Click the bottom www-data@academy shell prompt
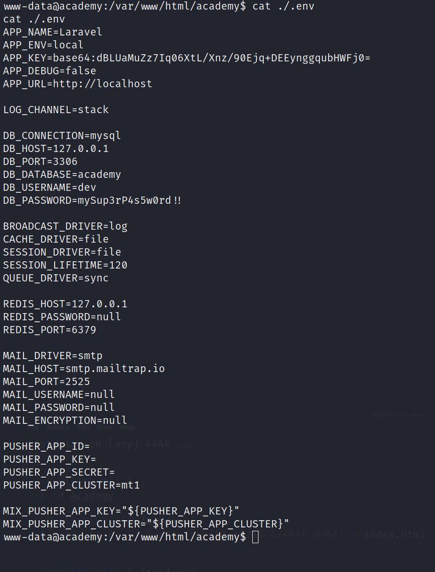Screen dimensions: 435x572 point(125,537)
